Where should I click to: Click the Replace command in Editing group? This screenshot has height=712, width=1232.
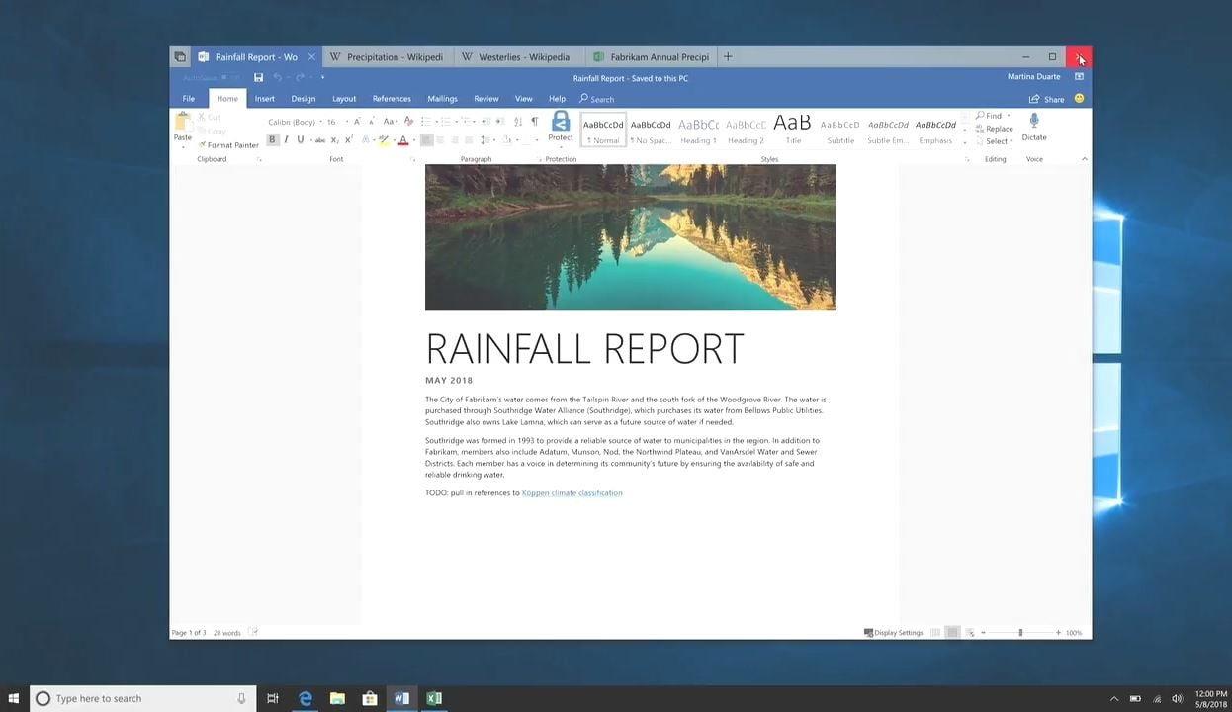pyautogui.click(x=994, y=129)
